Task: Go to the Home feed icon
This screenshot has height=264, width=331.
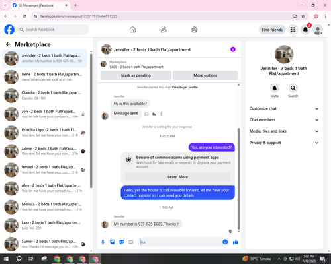Action: (132, 30)
